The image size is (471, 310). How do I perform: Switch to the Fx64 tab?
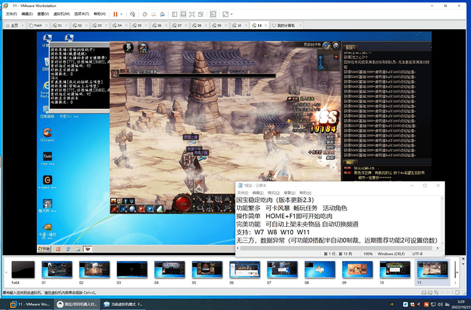[x=38, y=25]
